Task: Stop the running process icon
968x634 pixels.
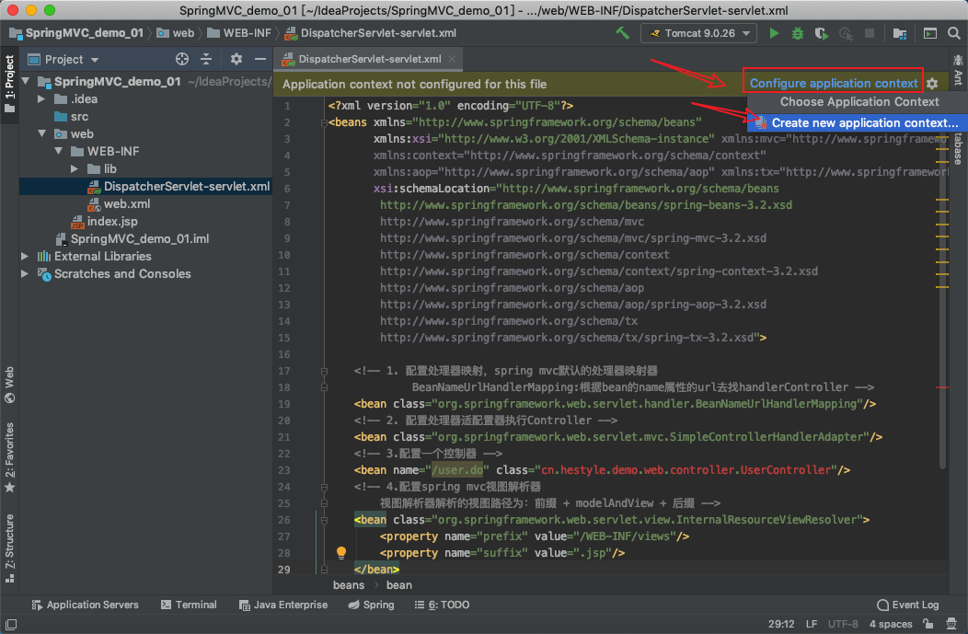Action: (870, 33)
